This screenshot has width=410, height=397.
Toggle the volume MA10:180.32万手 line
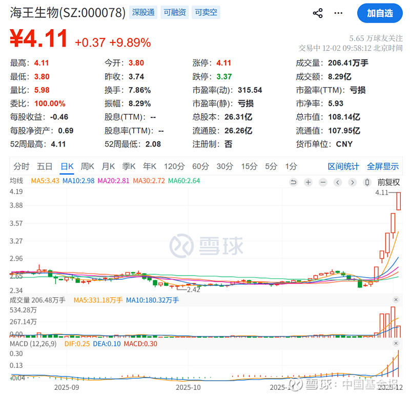click(x=154, y=301)
